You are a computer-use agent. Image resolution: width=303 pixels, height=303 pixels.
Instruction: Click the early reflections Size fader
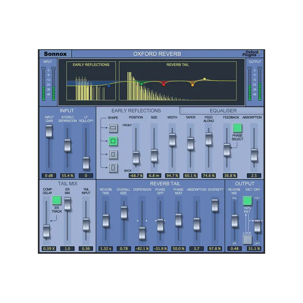[x=154, y=156]
